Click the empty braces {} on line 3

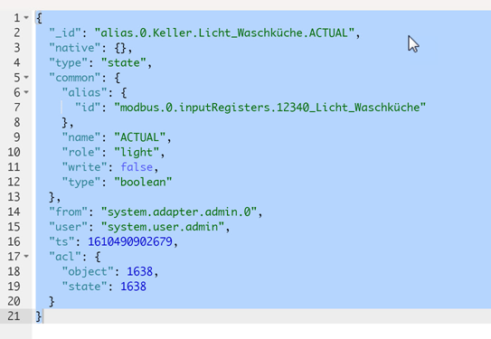click(120, 48)
